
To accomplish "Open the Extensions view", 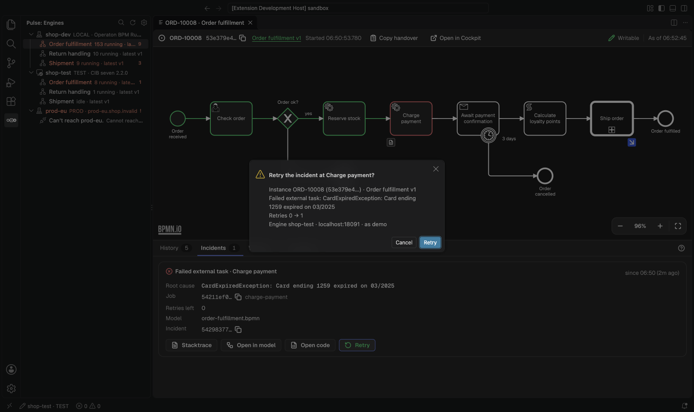I will [x=11, y=101].
